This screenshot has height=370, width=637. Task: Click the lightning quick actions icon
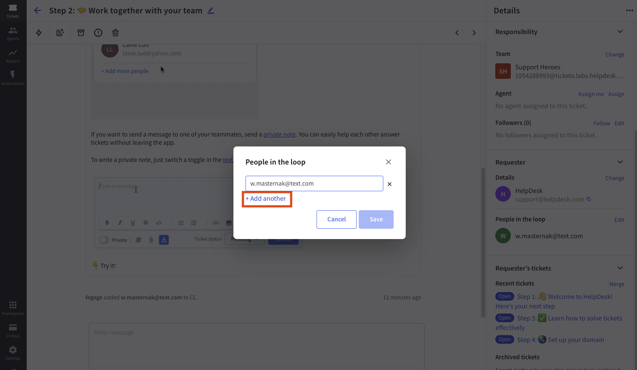click(39, 33)
